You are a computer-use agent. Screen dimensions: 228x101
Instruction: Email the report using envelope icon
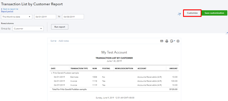coord(162,41)
